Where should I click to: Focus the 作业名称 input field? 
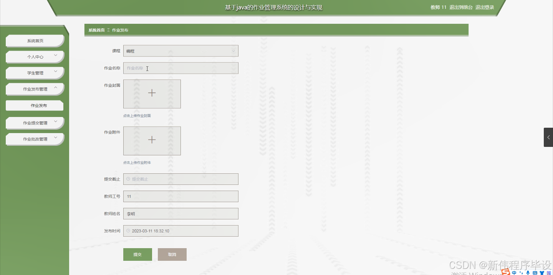coord(180,68)
